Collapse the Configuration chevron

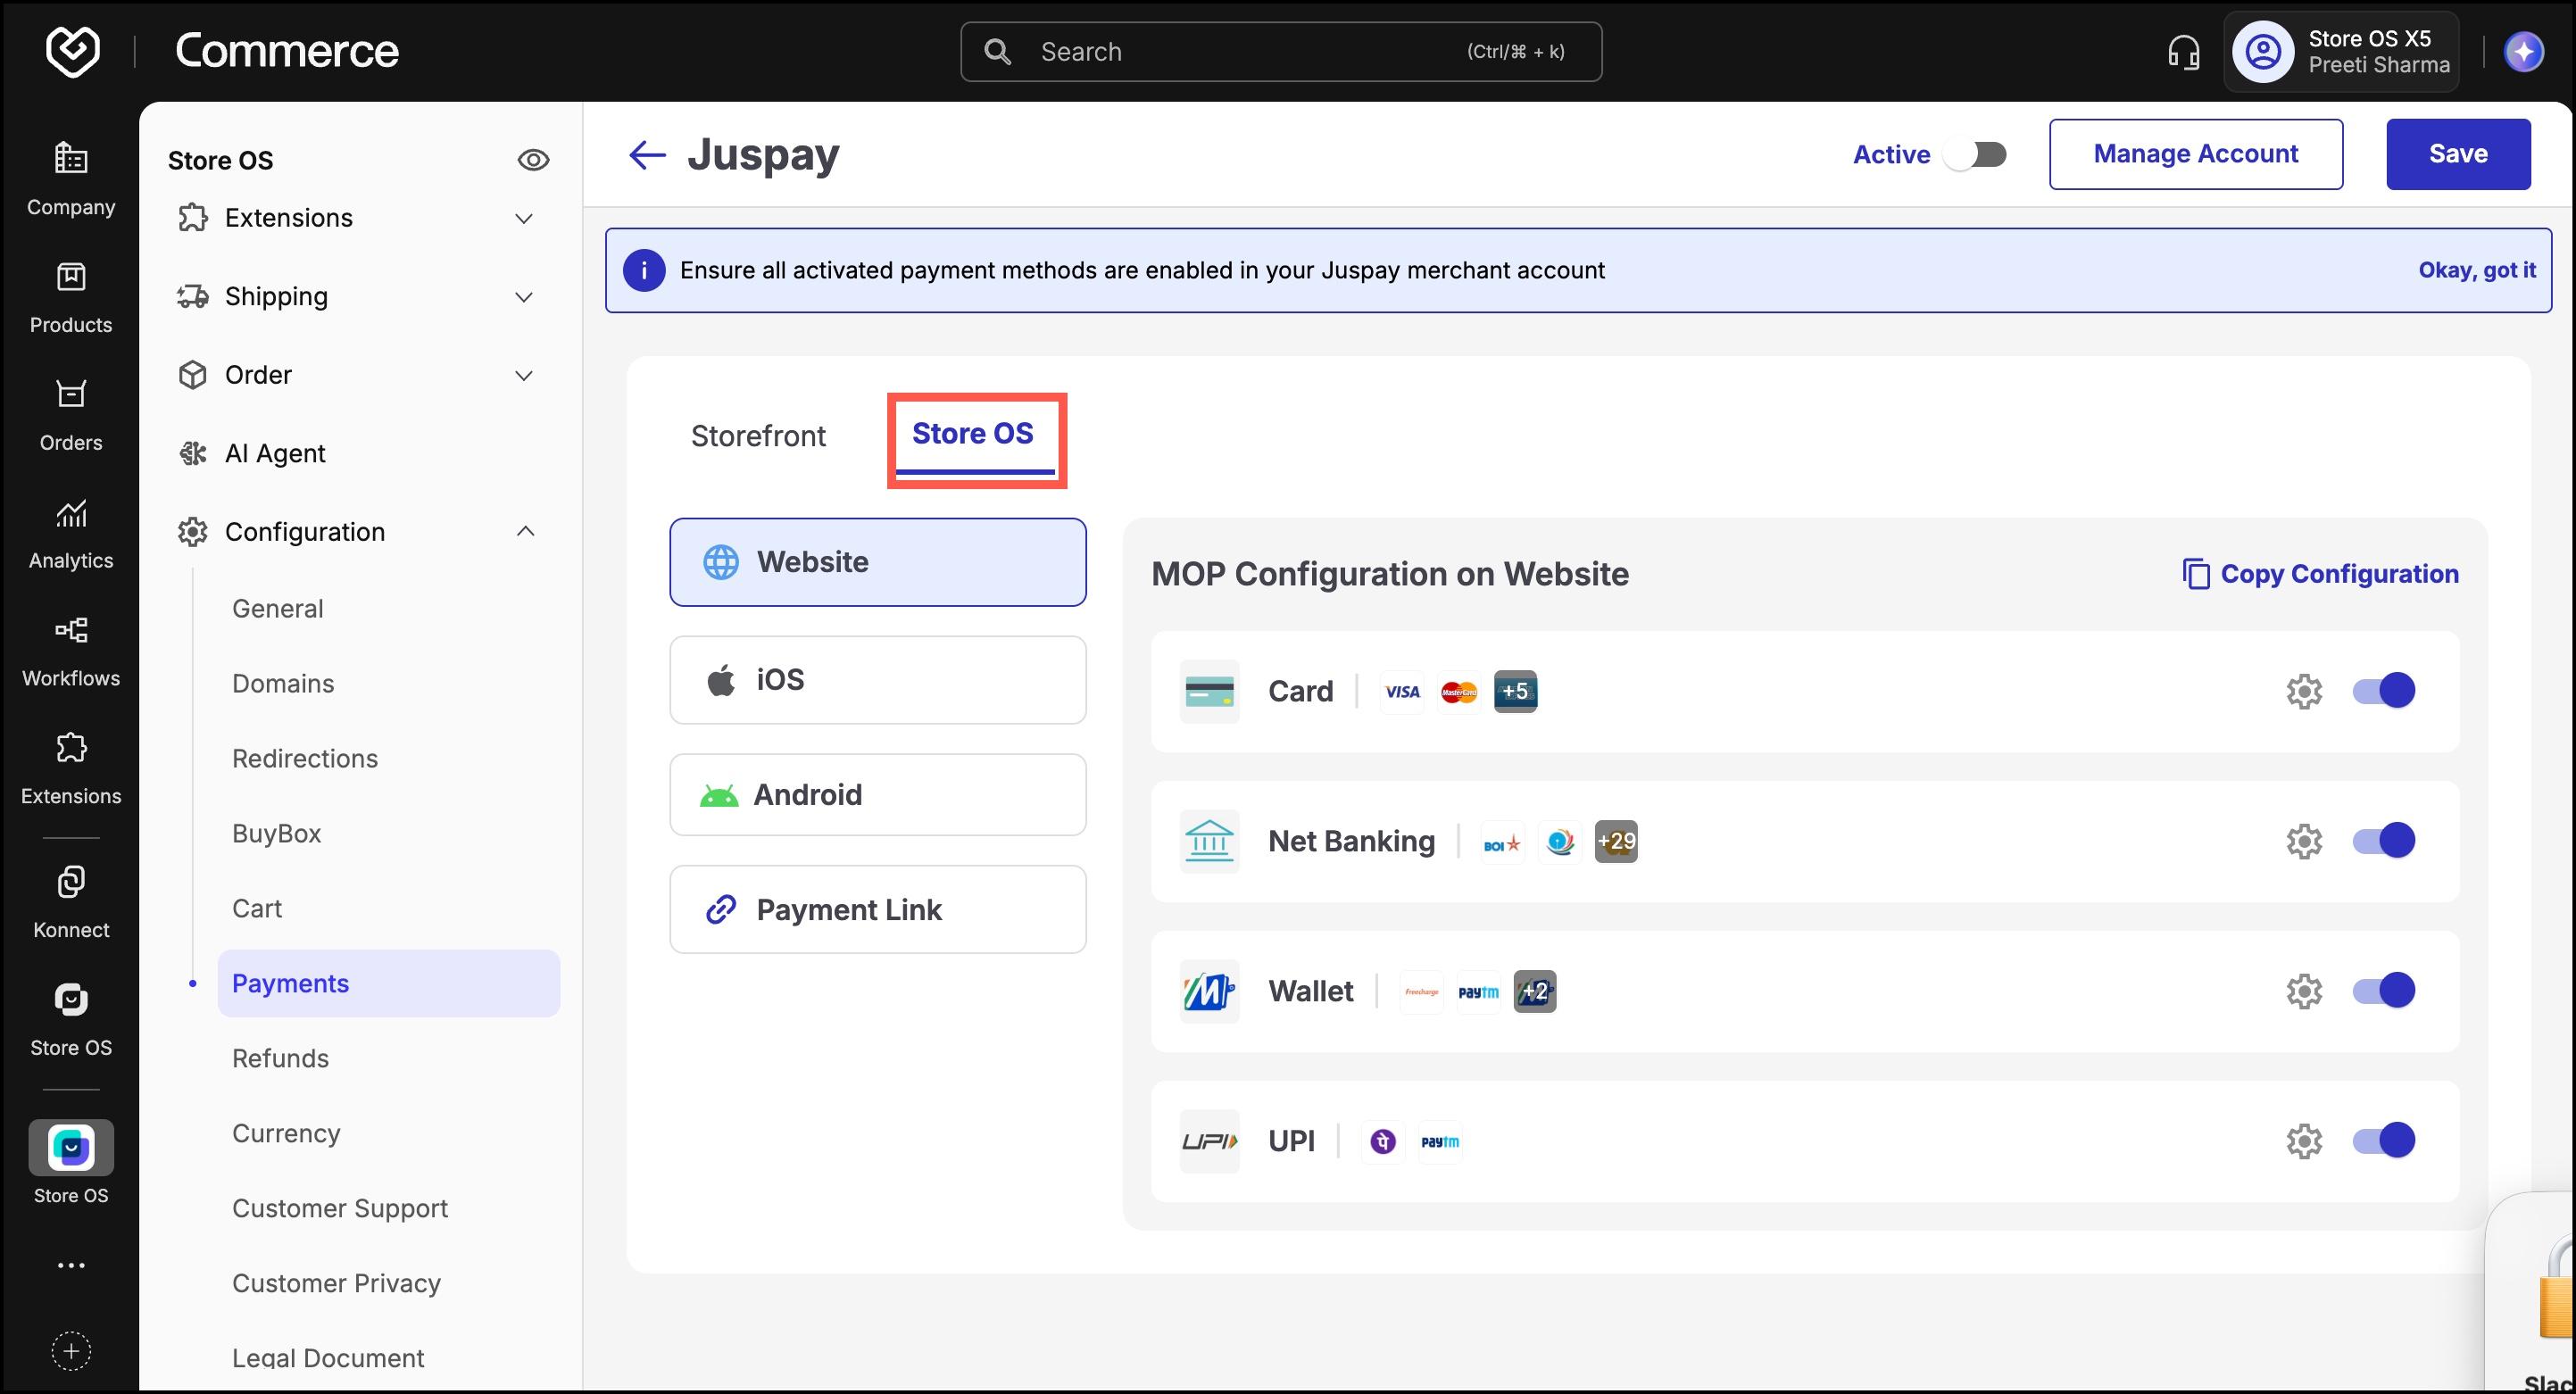[x=524, y=531]
